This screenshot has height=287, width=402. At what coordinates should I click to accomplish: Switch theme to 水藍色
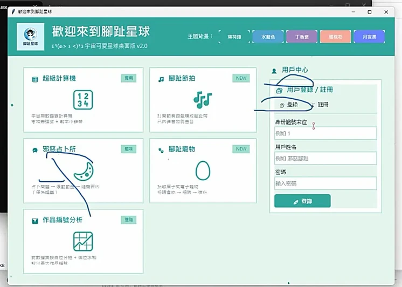pos(268,37)
